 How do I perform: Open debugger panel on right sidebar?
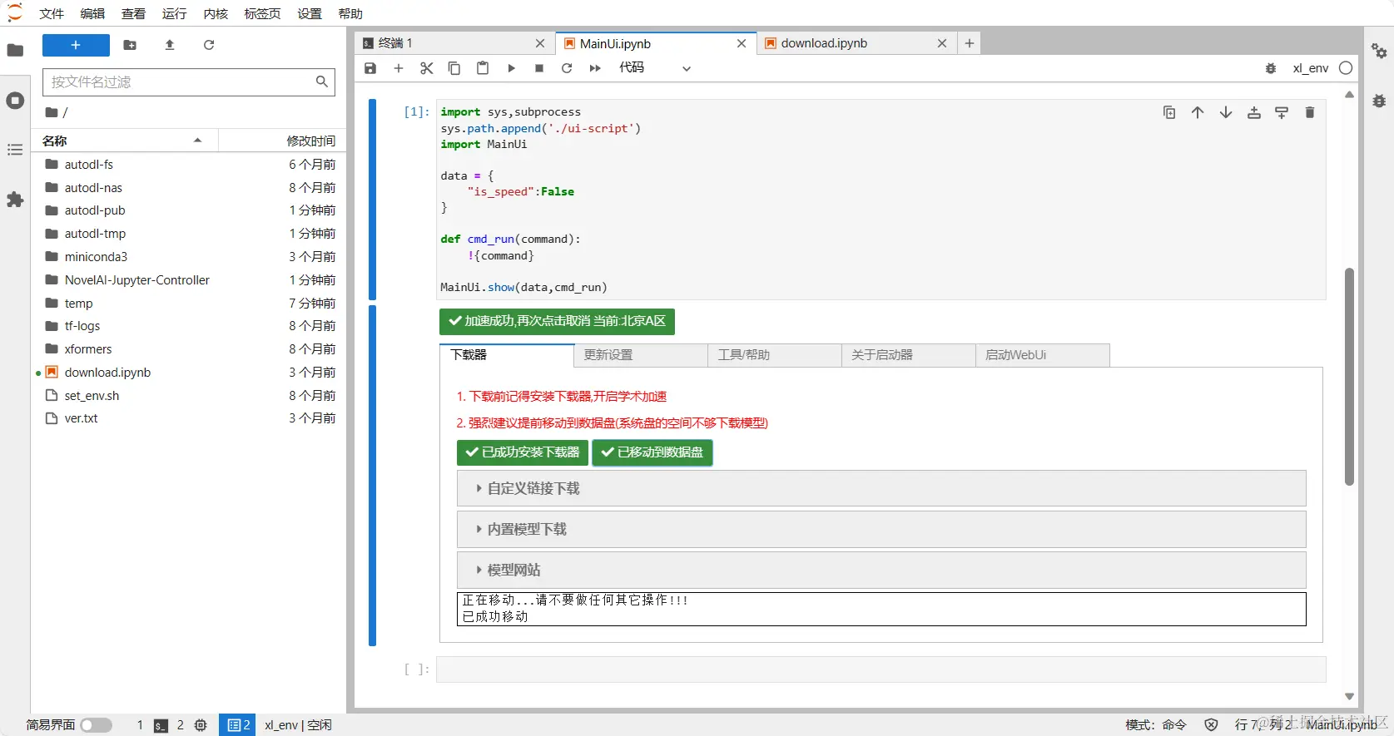click(1379, 101)
